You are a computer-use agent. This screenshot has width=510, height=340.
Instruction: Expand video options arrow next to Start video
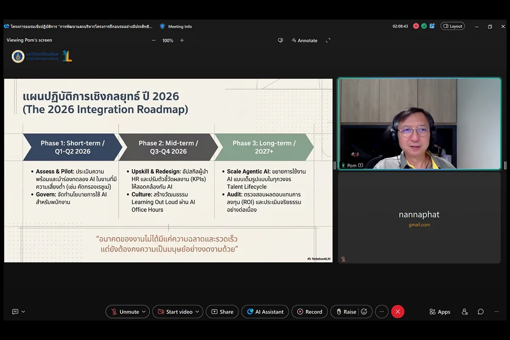(x=198, y=312)
